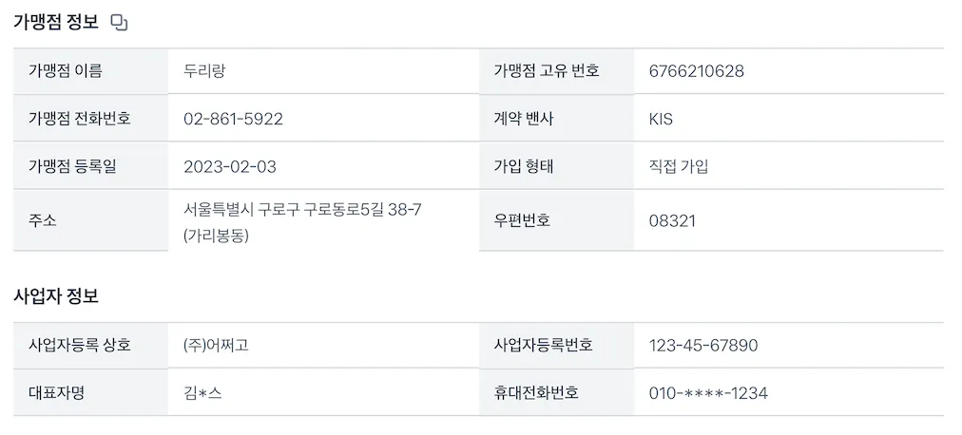Click the 우편번호 label cell
Image resolution: width=962 pixels, height=435 pixels.
coord(522,220)
